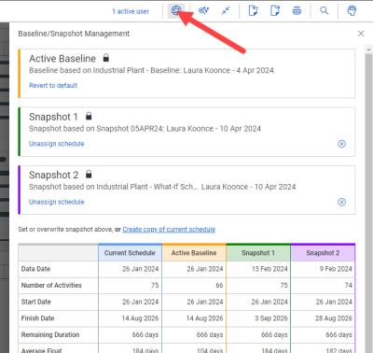Open Baseline/Snapshot Management toolbar icon
Viewport: 373px width, 353px height.
tap(176, 11)
